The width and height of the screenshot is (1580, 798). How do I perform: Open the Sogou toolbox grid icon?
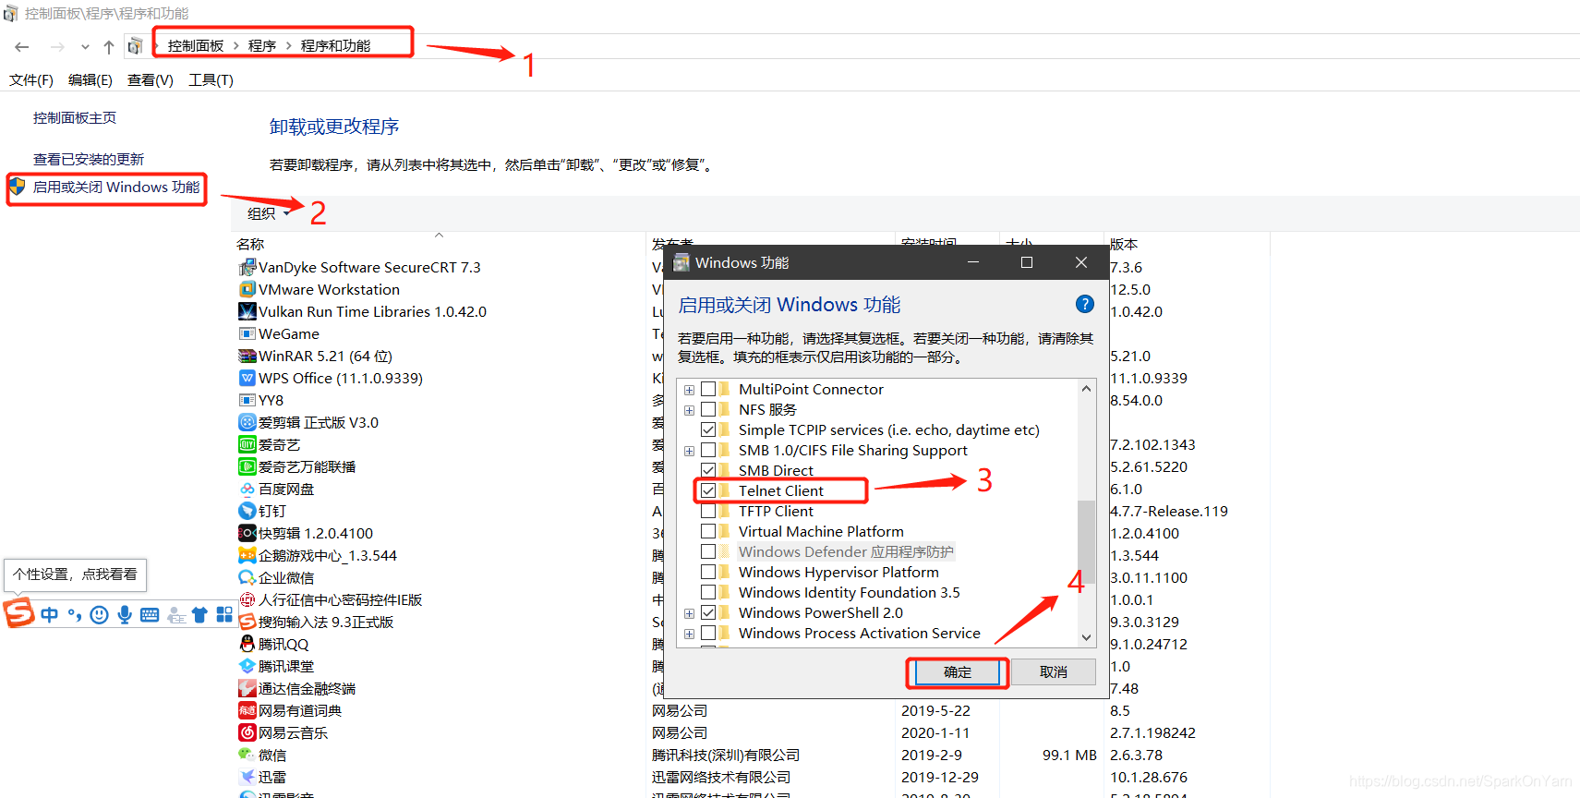coord(224,615)
